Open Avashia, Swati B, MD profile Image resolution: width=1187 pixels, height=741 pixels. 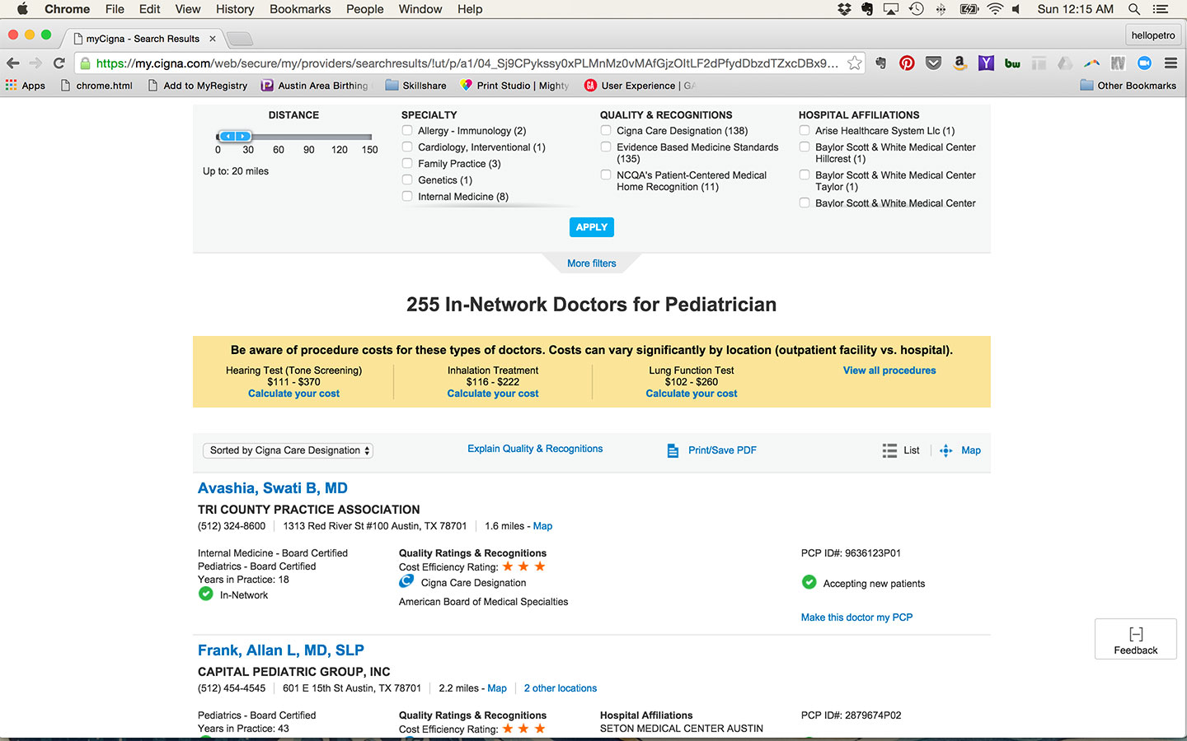click(x=273, y=488)
